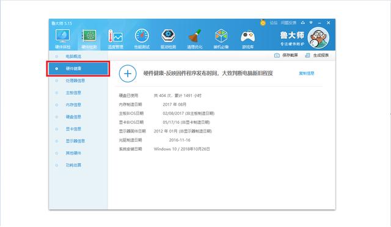Image resolution: width=391 pixels, height=227 pixels.
Task: Click the 显卡BIOS日期 row label
Action: (131, 122)
